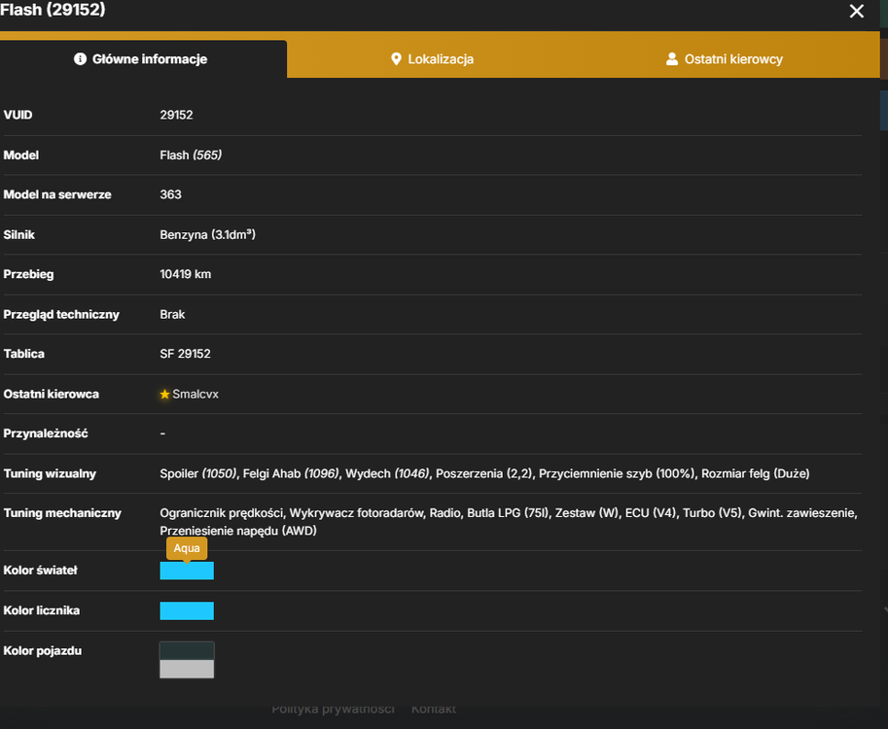Viewport: 888px width, 729px height.
Task: Click the light gray bottom half of Kolor pojazdu
Action: [187, 669]
